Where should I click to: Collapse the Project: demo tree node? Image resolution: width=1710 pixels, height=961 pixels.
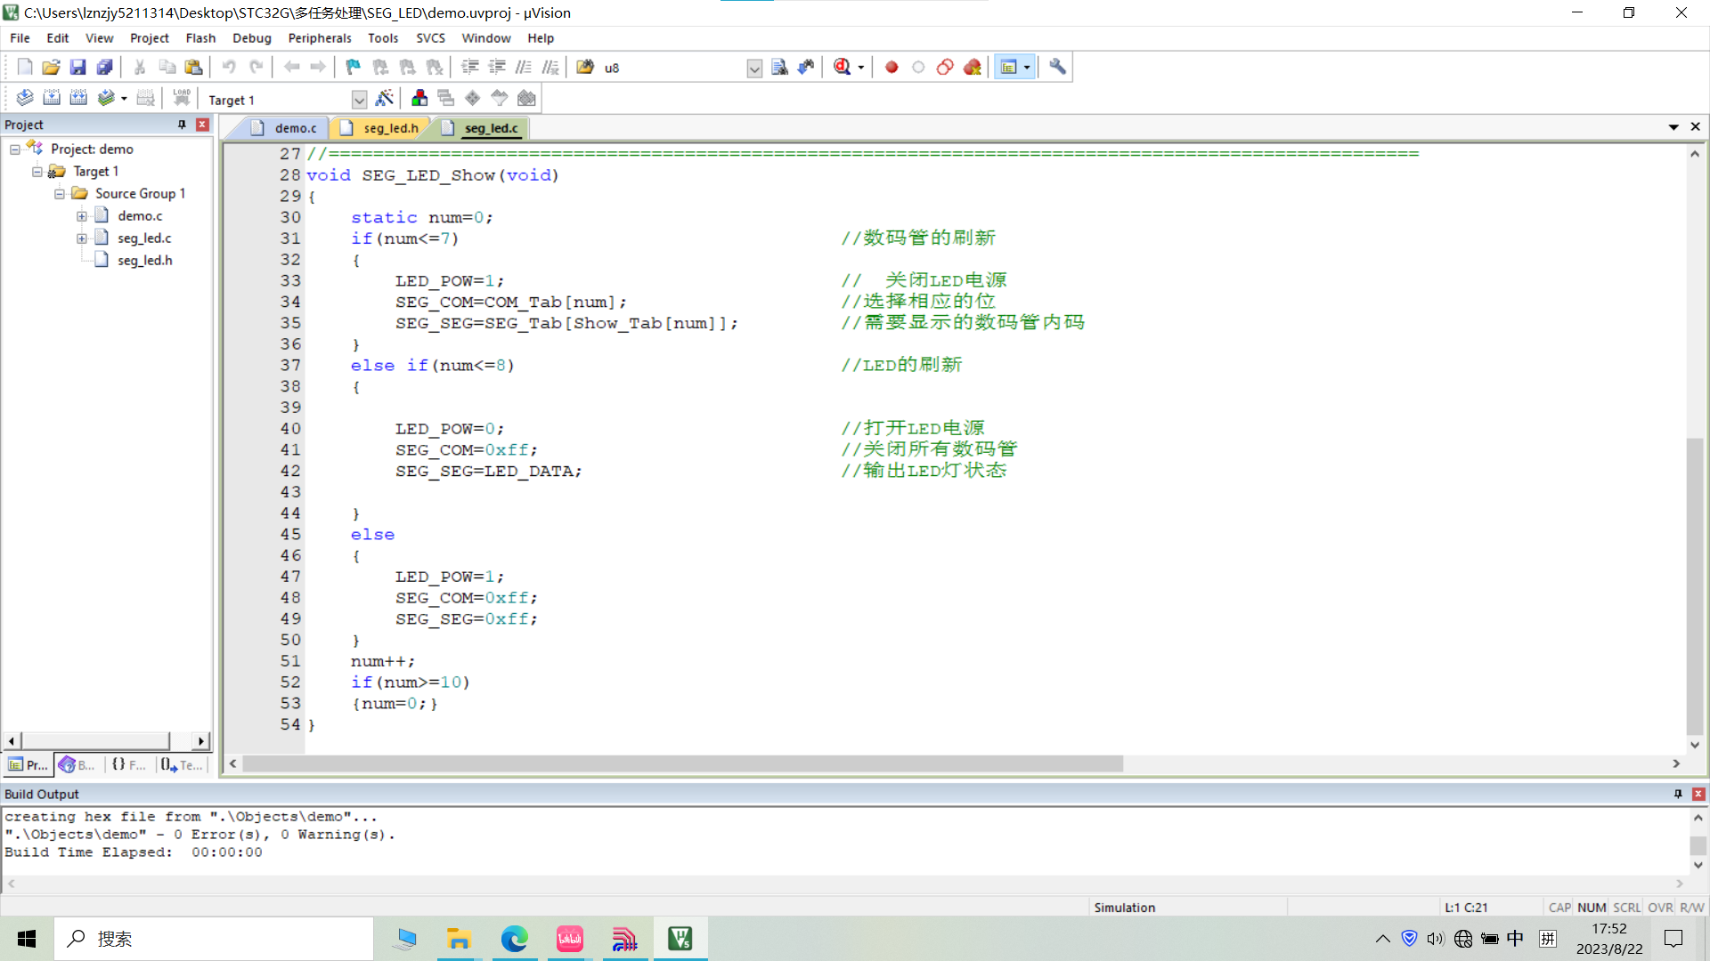tap(15, 149)
